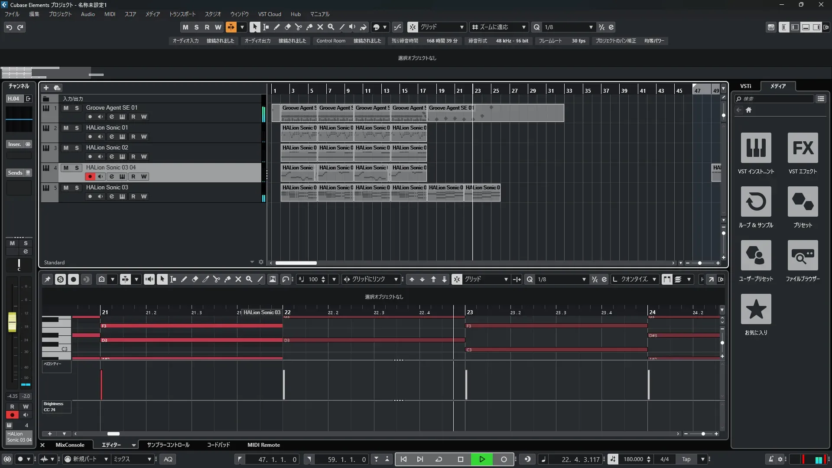Viewport: 832px width, 468px height.
Task: Click the channel volume fader handle
Action: click(x=12, y=322)
